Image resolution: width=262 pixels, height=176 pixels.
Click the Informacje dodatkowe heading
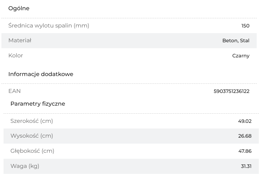click(41, 74)
